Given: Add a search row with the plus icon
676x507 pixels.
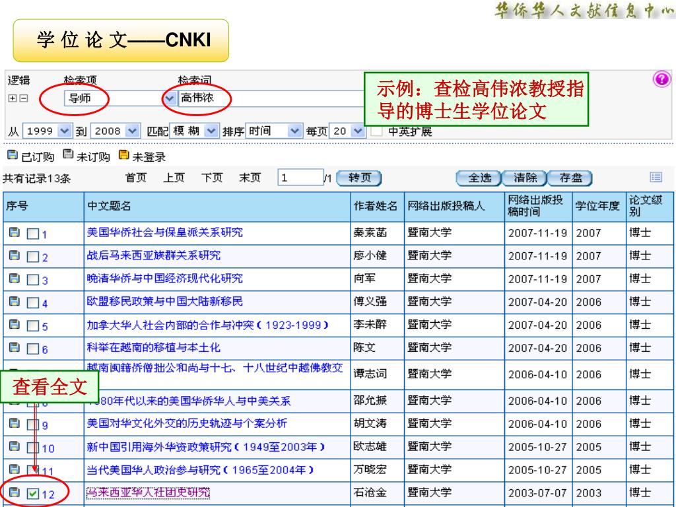Looking at the screenshot, I should (x=13, y=98).
